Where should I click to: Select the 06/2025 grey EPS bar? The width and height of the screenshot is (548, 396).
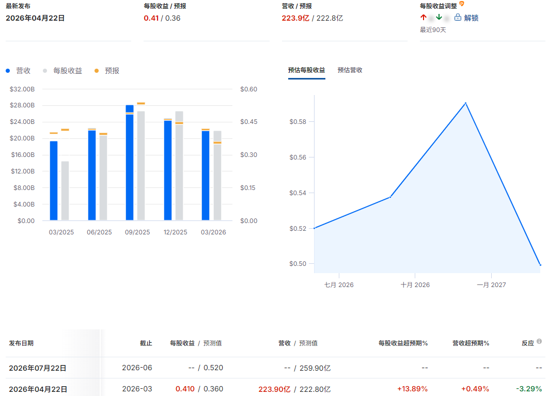pyautogui.click(x=103, y=178)
